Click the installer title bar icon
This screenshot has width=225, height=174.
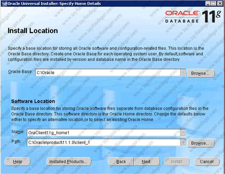point(4,3)
